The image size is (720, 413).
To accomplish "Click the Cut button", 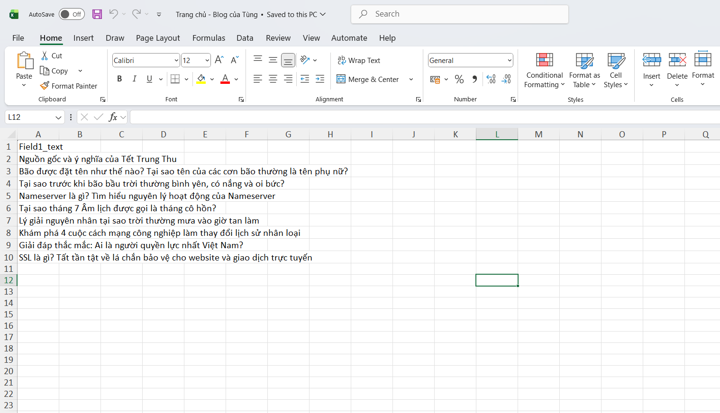I will (x=51, y=55).
